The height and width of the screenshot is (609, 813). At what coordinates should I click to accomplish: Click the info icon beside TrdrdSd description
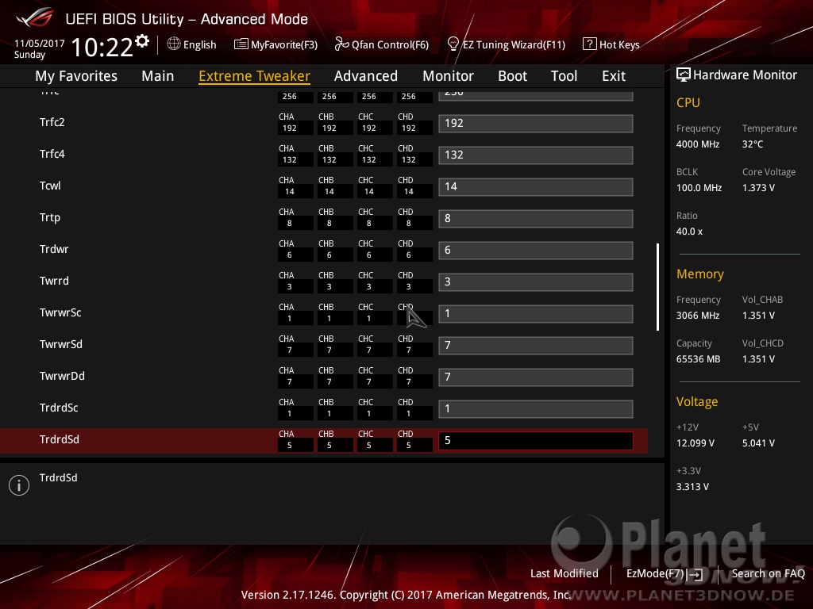click(x=19, y=485)
